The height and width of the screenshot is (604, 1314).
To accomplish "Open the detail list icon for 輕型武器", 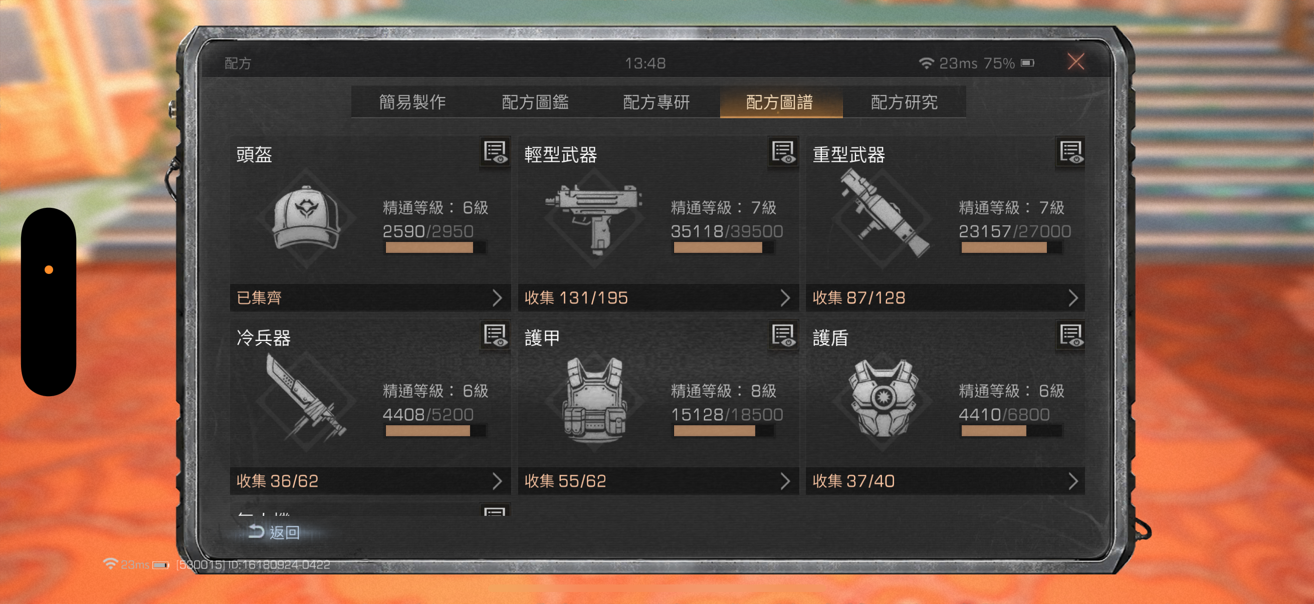I will 783,152.
